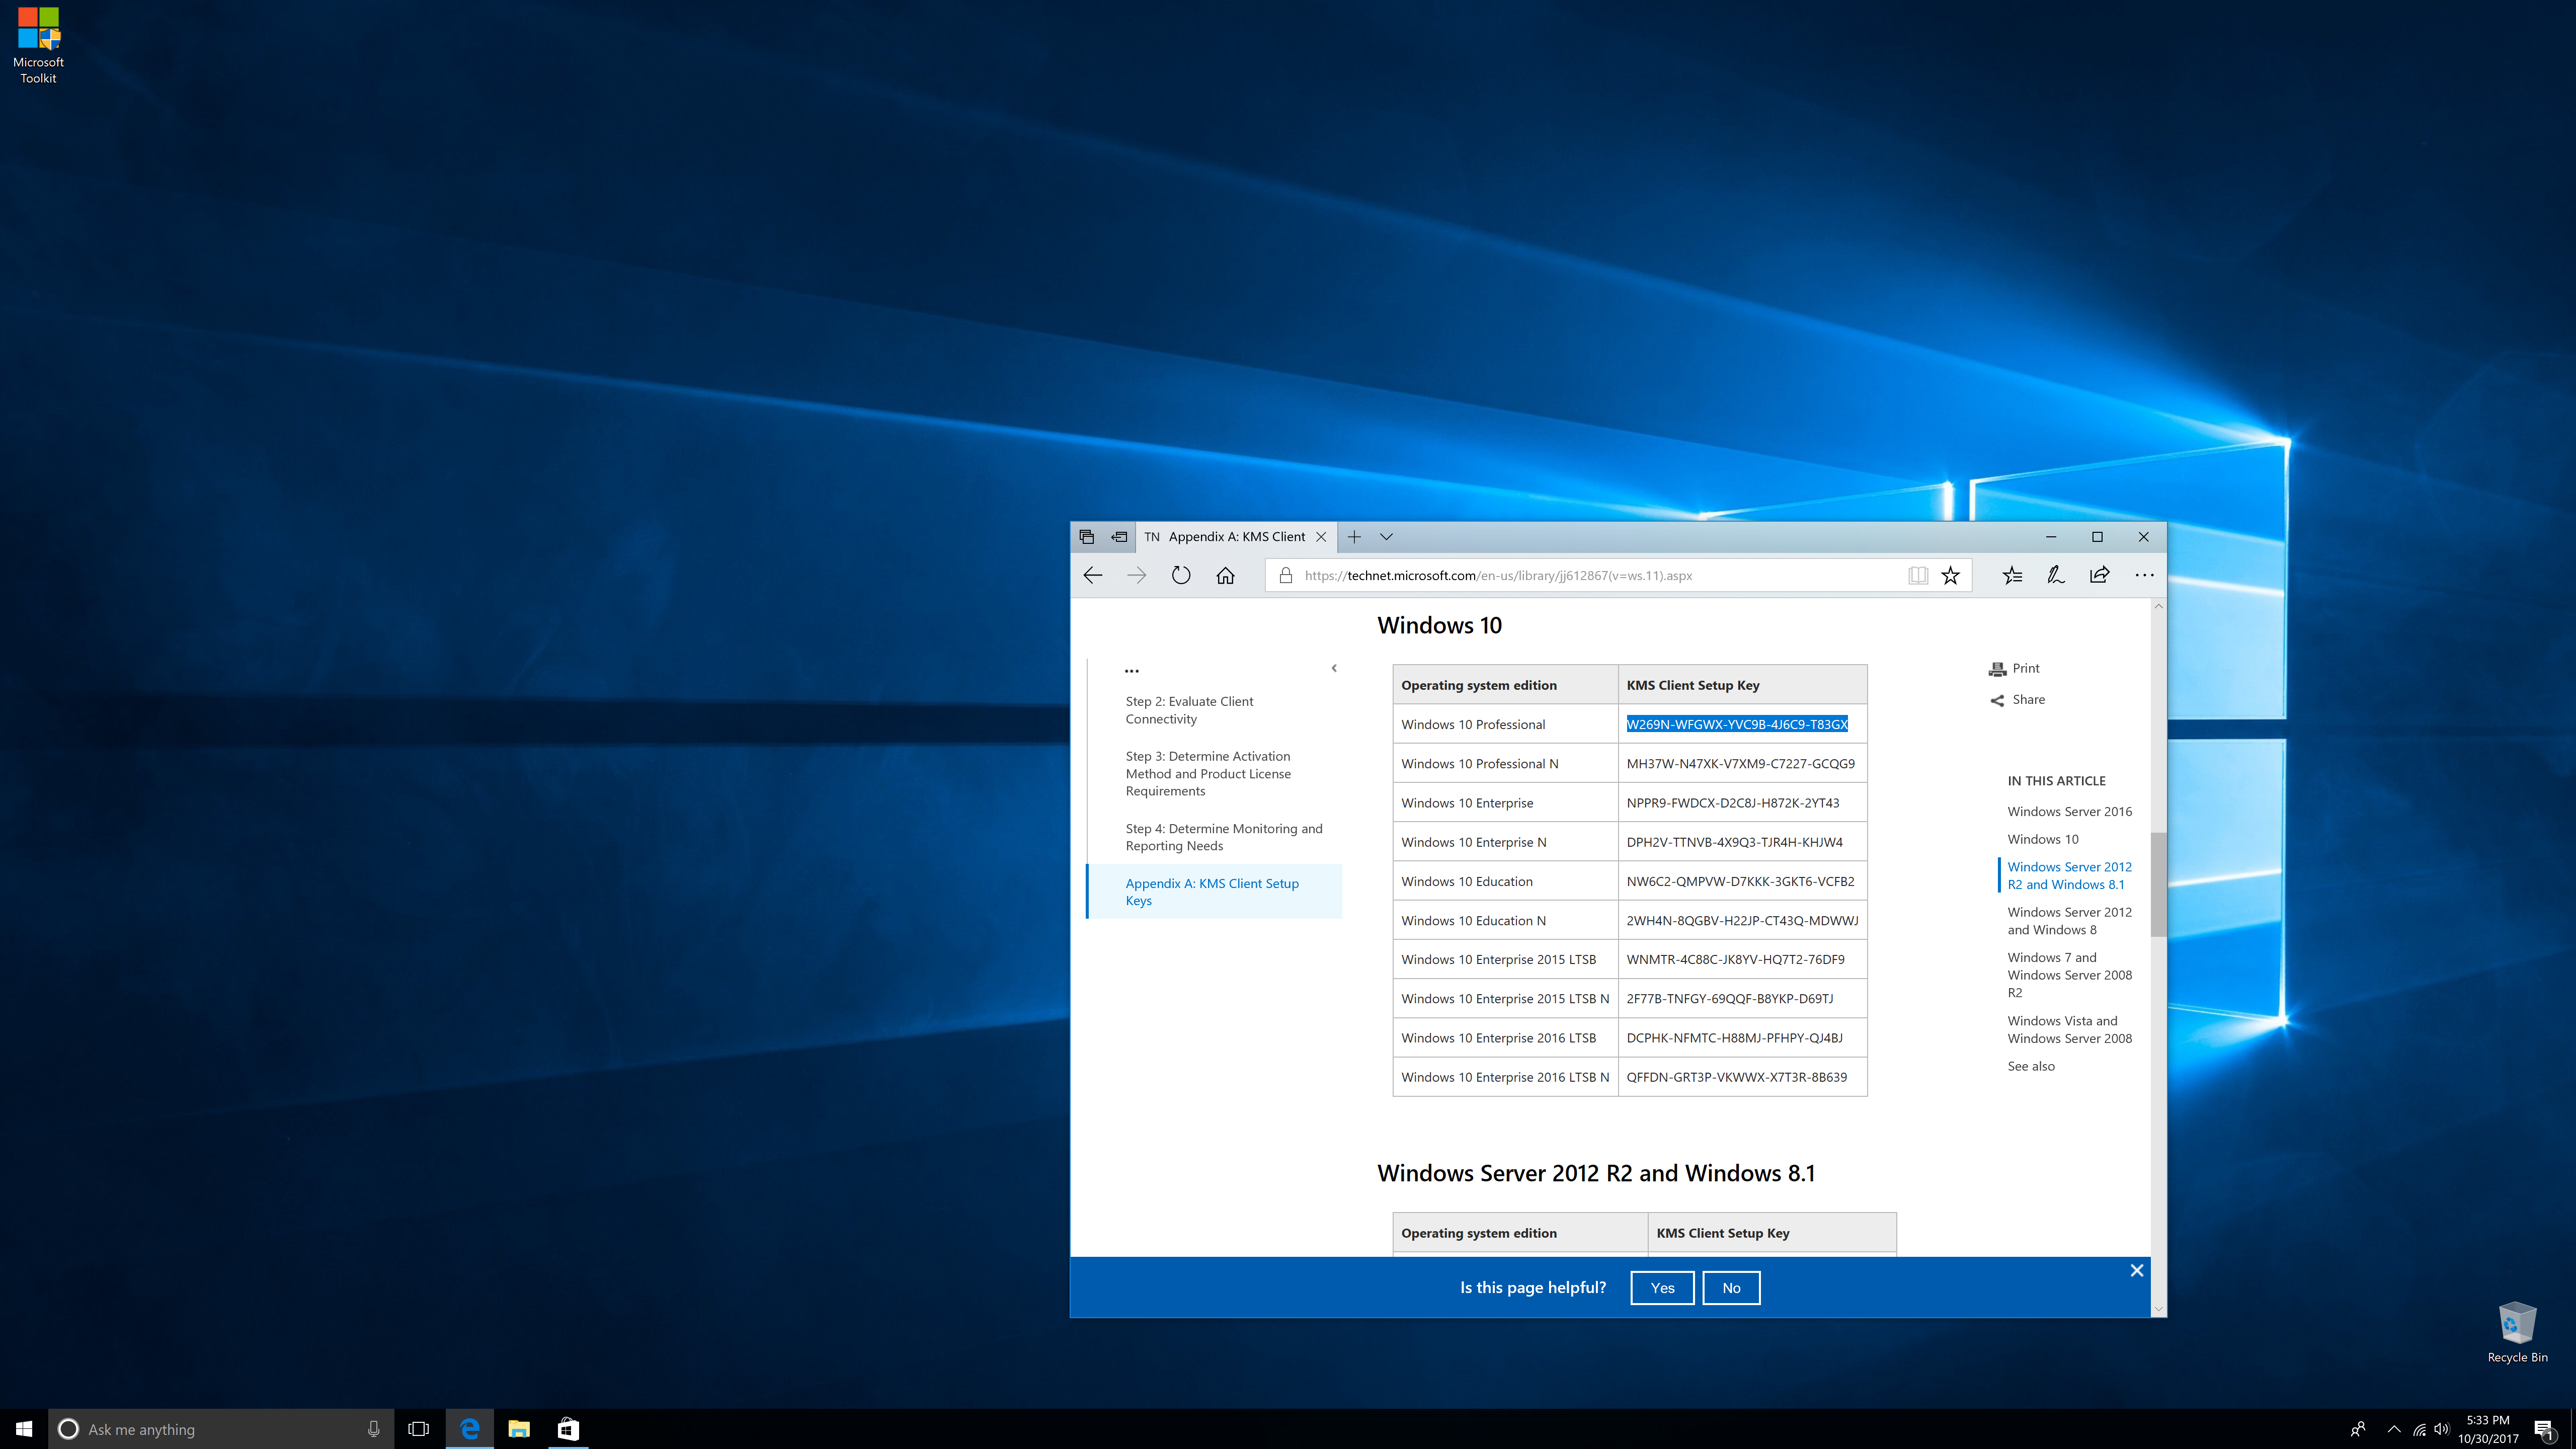Click the page Share link

pyautogui.click(x=2017, y=700)
